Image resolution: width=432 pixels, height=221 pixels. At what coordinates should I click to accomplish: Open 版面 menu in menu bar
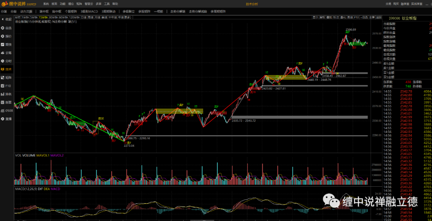point(54,4)
